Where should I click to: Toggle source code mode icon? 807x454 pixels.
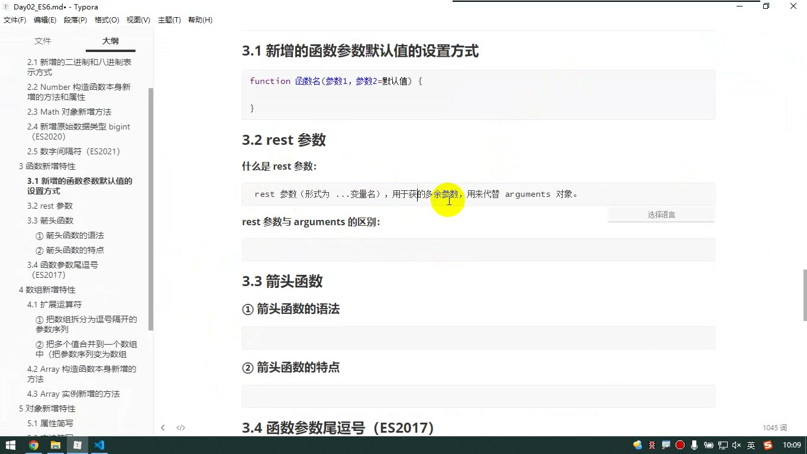181,427
